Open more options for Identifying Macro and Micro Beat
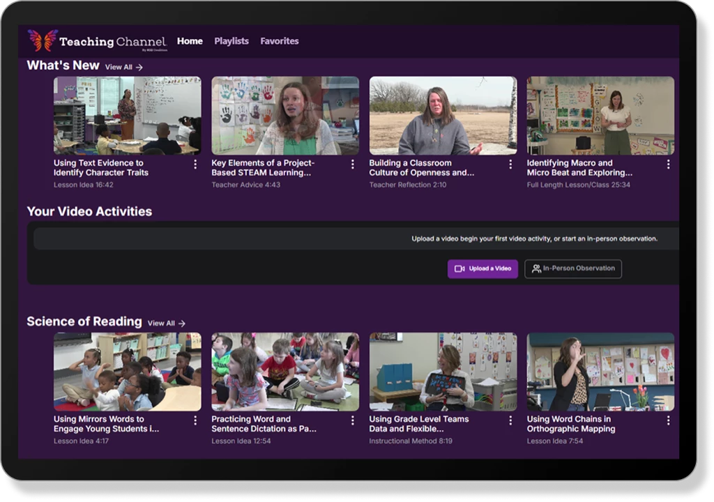 pos(668,165)
